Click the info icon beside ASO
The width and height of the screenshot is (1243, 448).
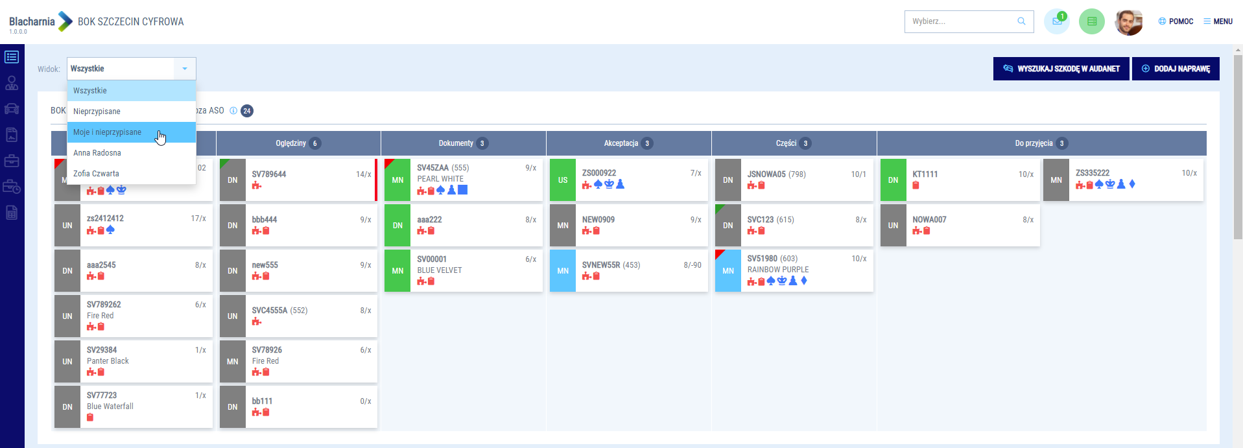point(233,111)
